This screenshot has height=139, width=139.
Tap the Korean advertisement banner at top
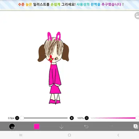tap(69, 5)
